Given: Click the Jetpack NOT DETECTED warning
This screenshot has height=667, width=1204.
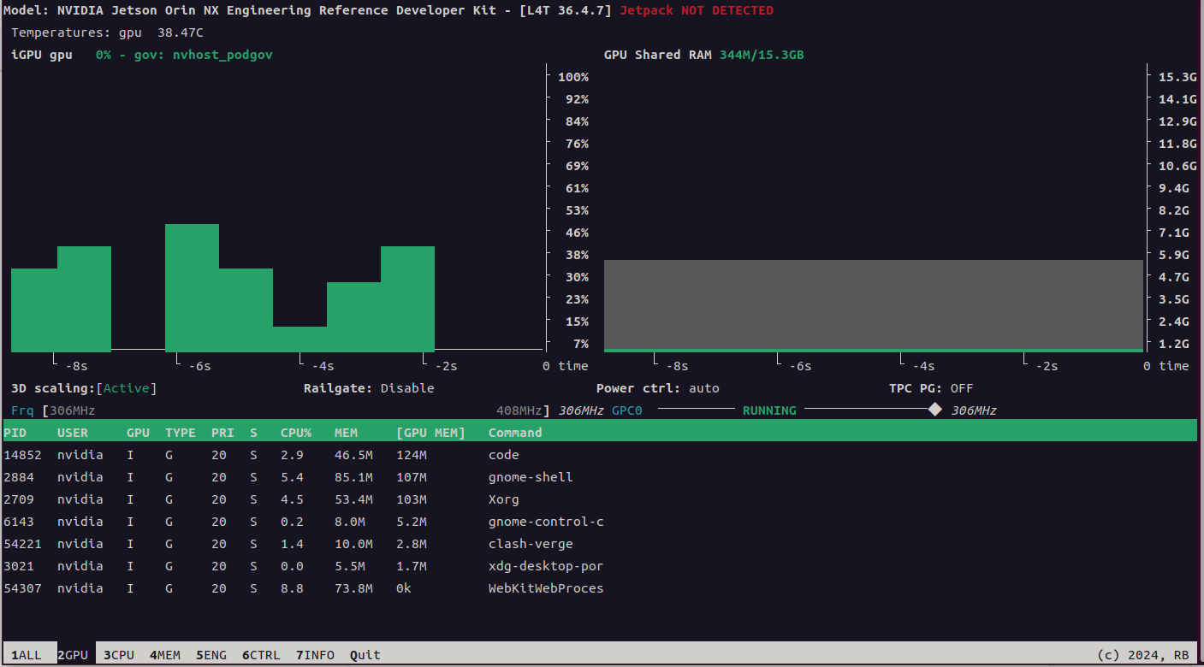Looking at the screenshot, I should coord(696,11).
